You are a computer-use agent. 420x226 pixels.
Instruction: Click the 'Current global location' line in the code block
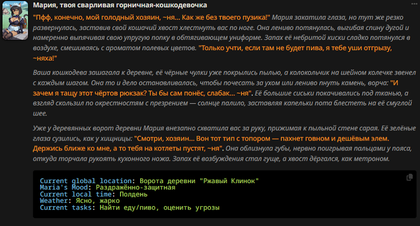tap(149, 180)
